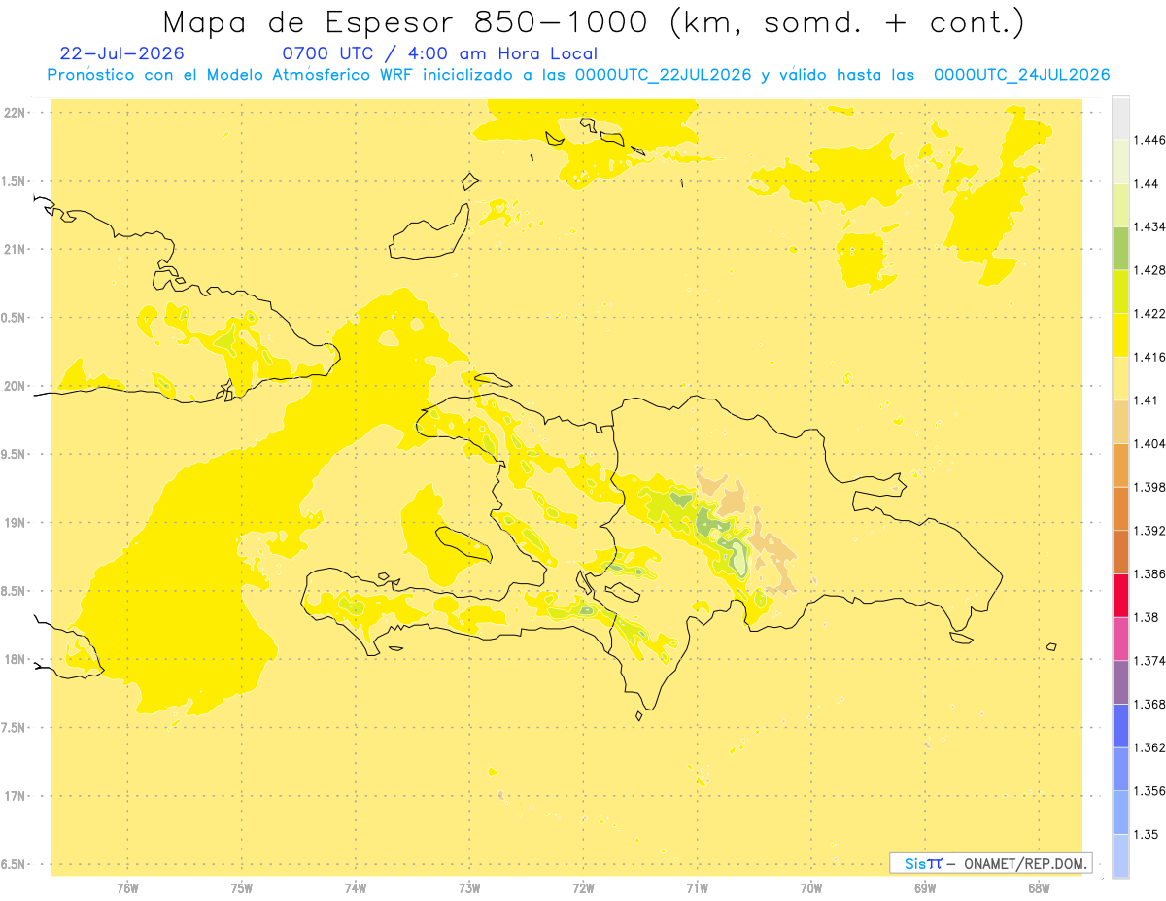Select the "1.398" colorbar value

(1149, 487)
